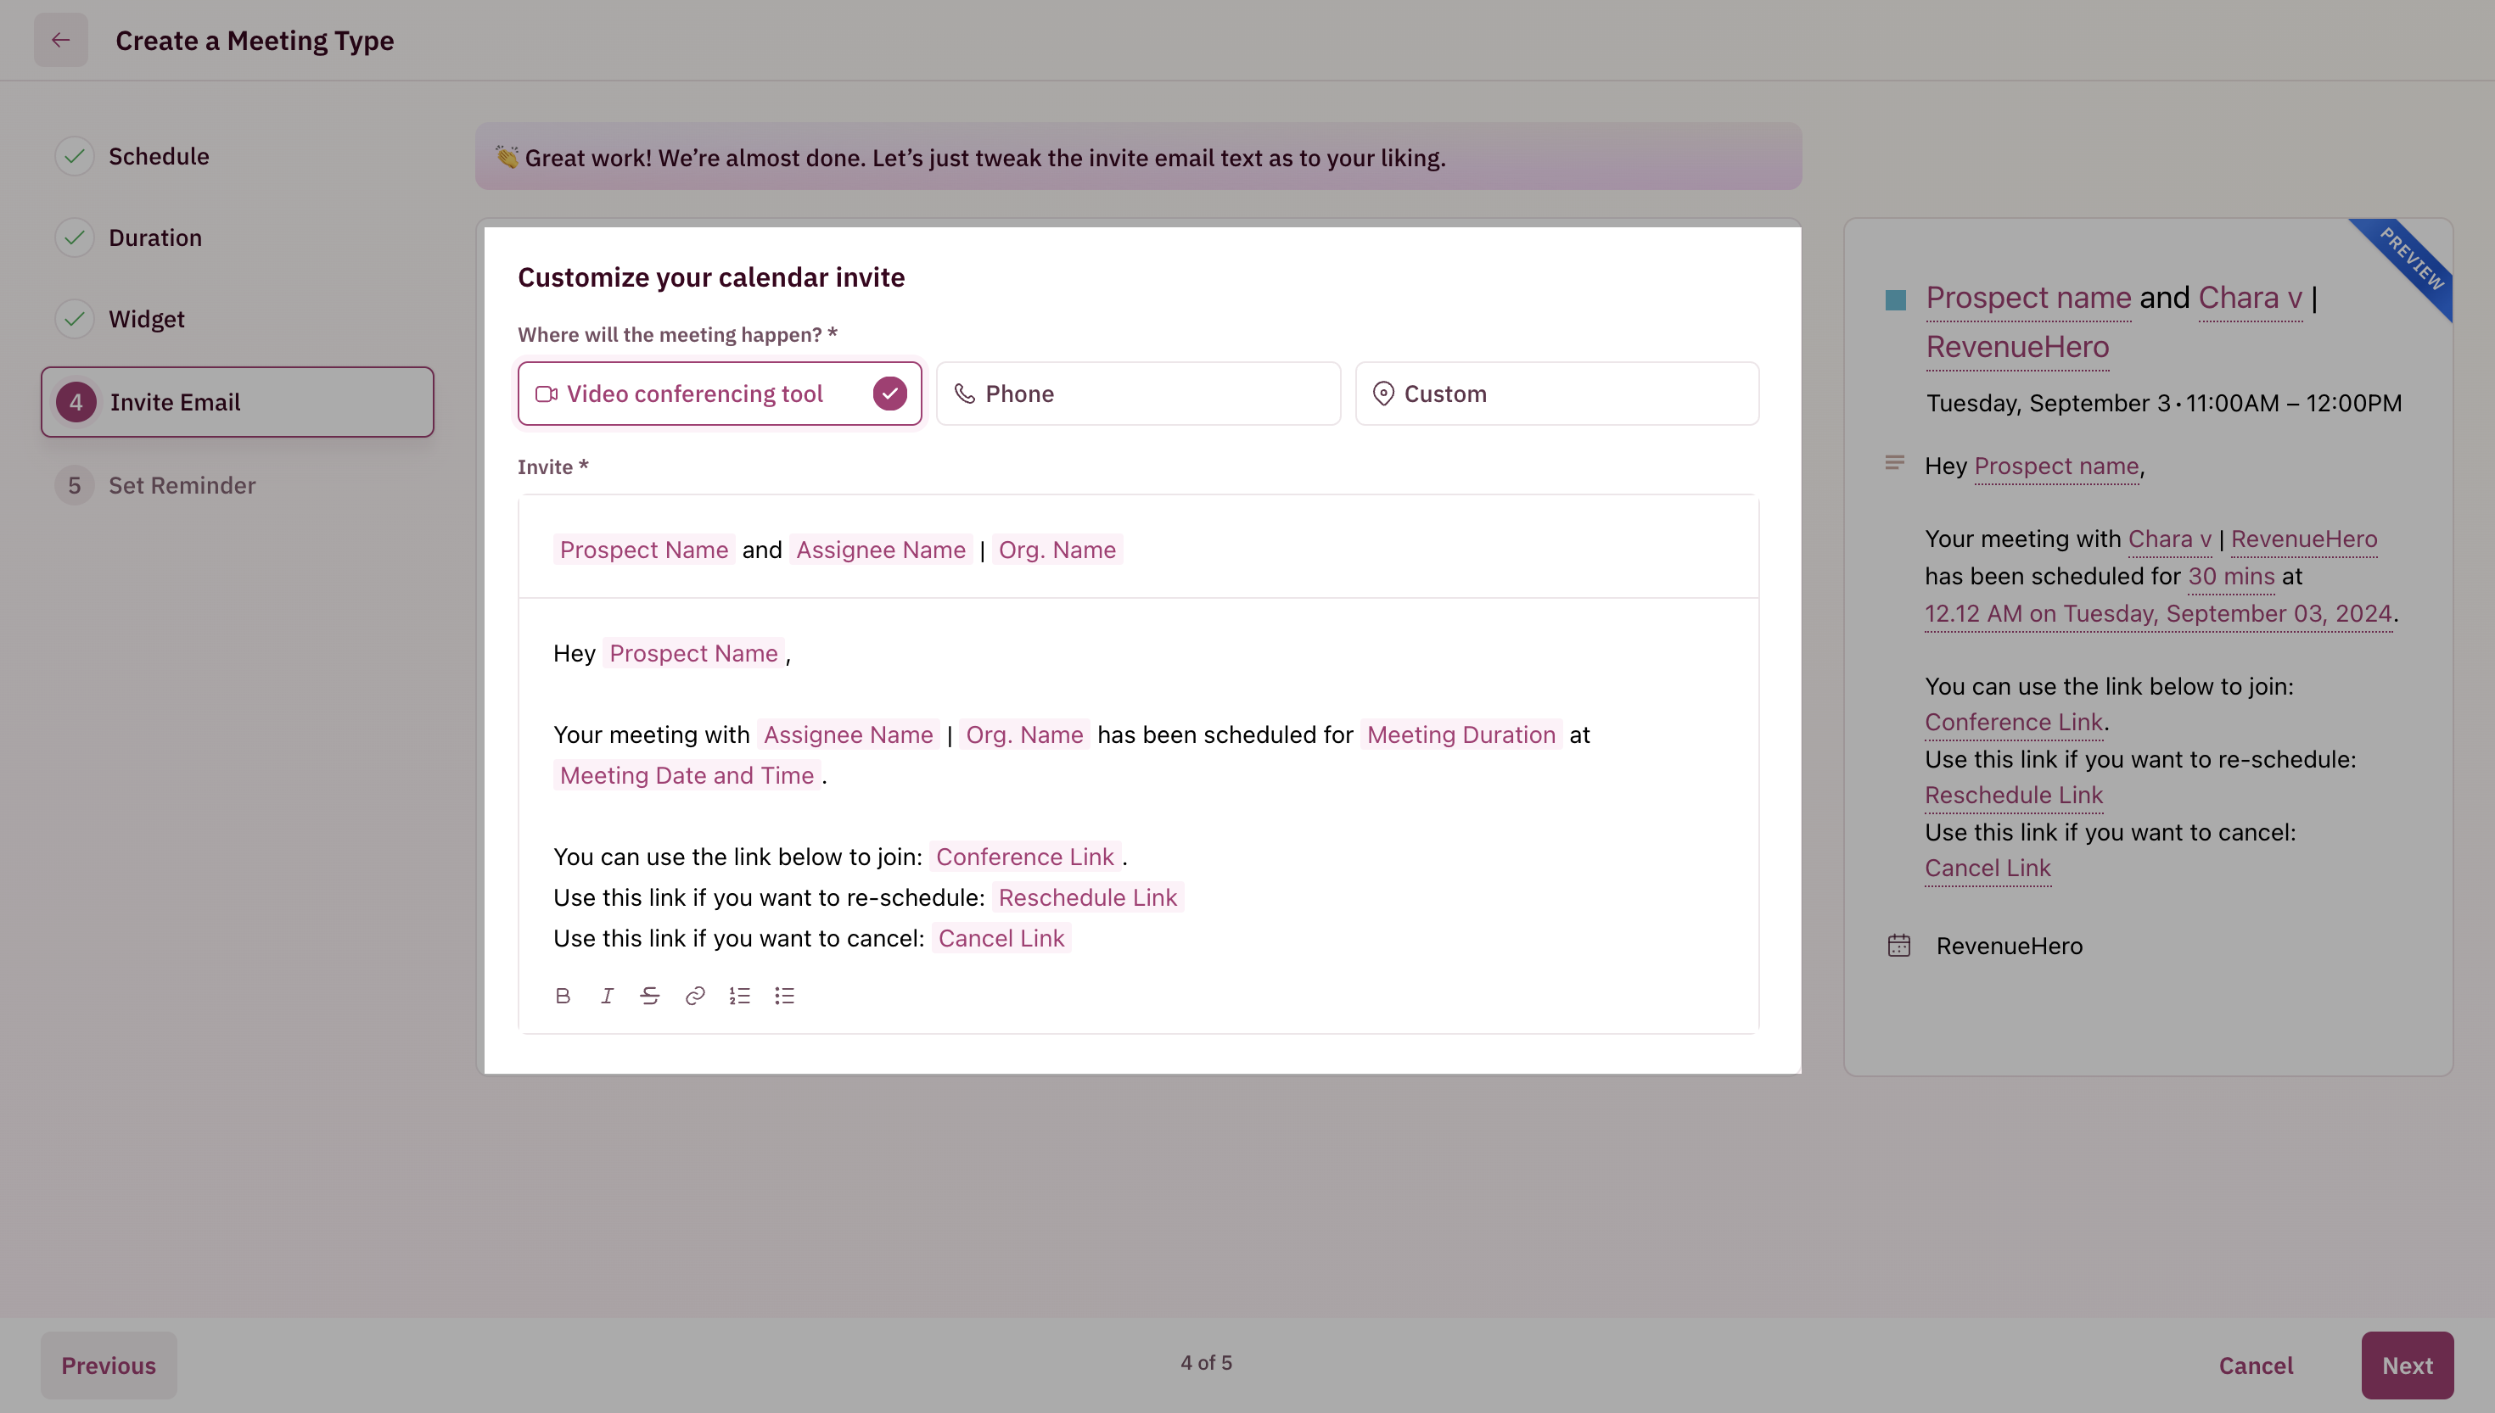Click the description lines icon in preview
The height and width of the screenshot is (1413, 2495).
1894,463
